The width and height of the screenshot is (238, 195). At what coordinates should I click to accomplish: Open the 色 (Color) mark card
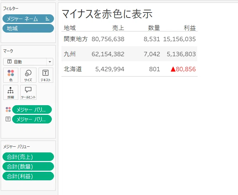click(x=11, y=75)
